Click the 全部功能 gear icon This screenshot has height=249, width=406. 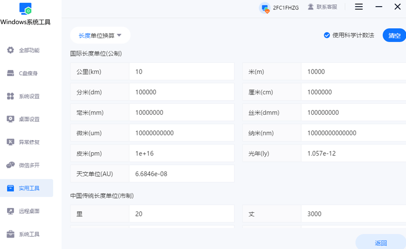(10, 50)
